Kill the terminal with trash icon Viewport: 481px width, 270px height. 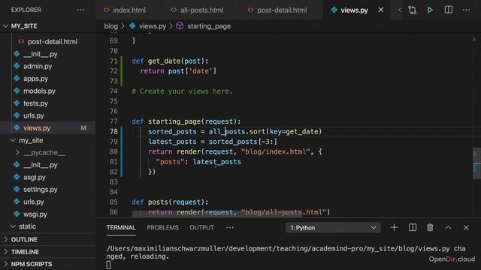430,227
